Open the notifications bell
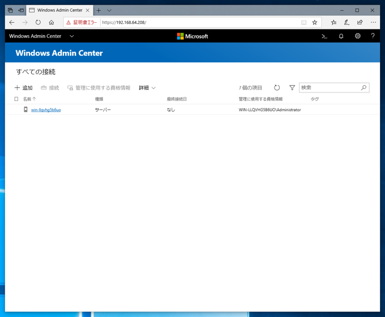This screenshot has height=317, width=385. (x=341, y=36)
